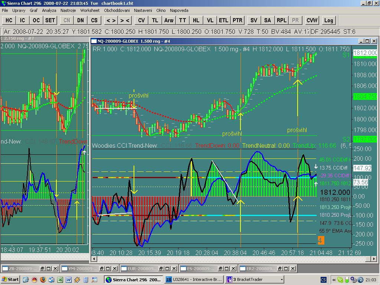Choose the HL horizontal line tool
The width and height of the screenshot is (380, 285).
(196, 20)
